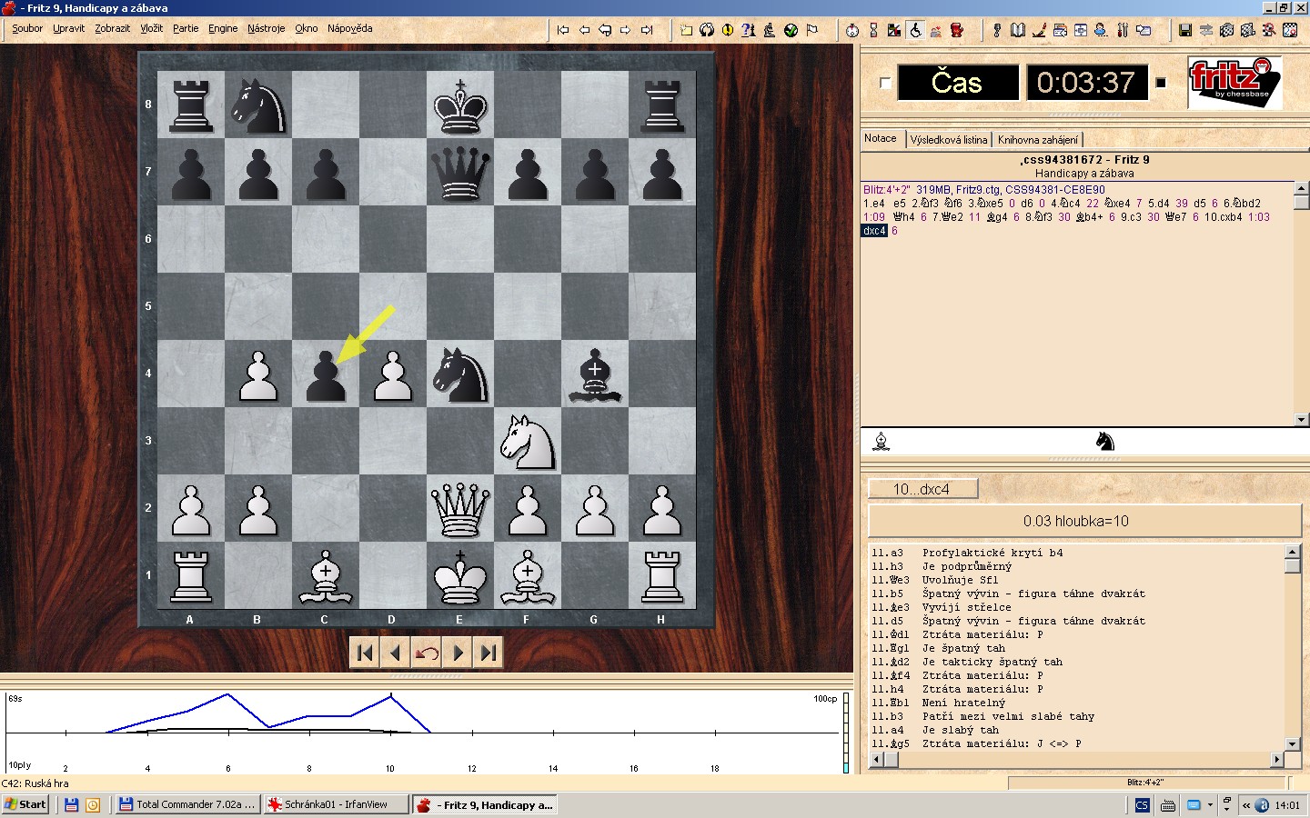
Task: Click the black knight engine icon
Action: tap(1104, 442)
